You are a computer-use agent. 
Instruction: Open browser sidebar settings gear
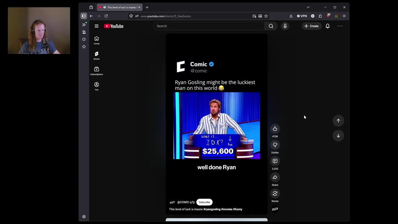(84, 217)
